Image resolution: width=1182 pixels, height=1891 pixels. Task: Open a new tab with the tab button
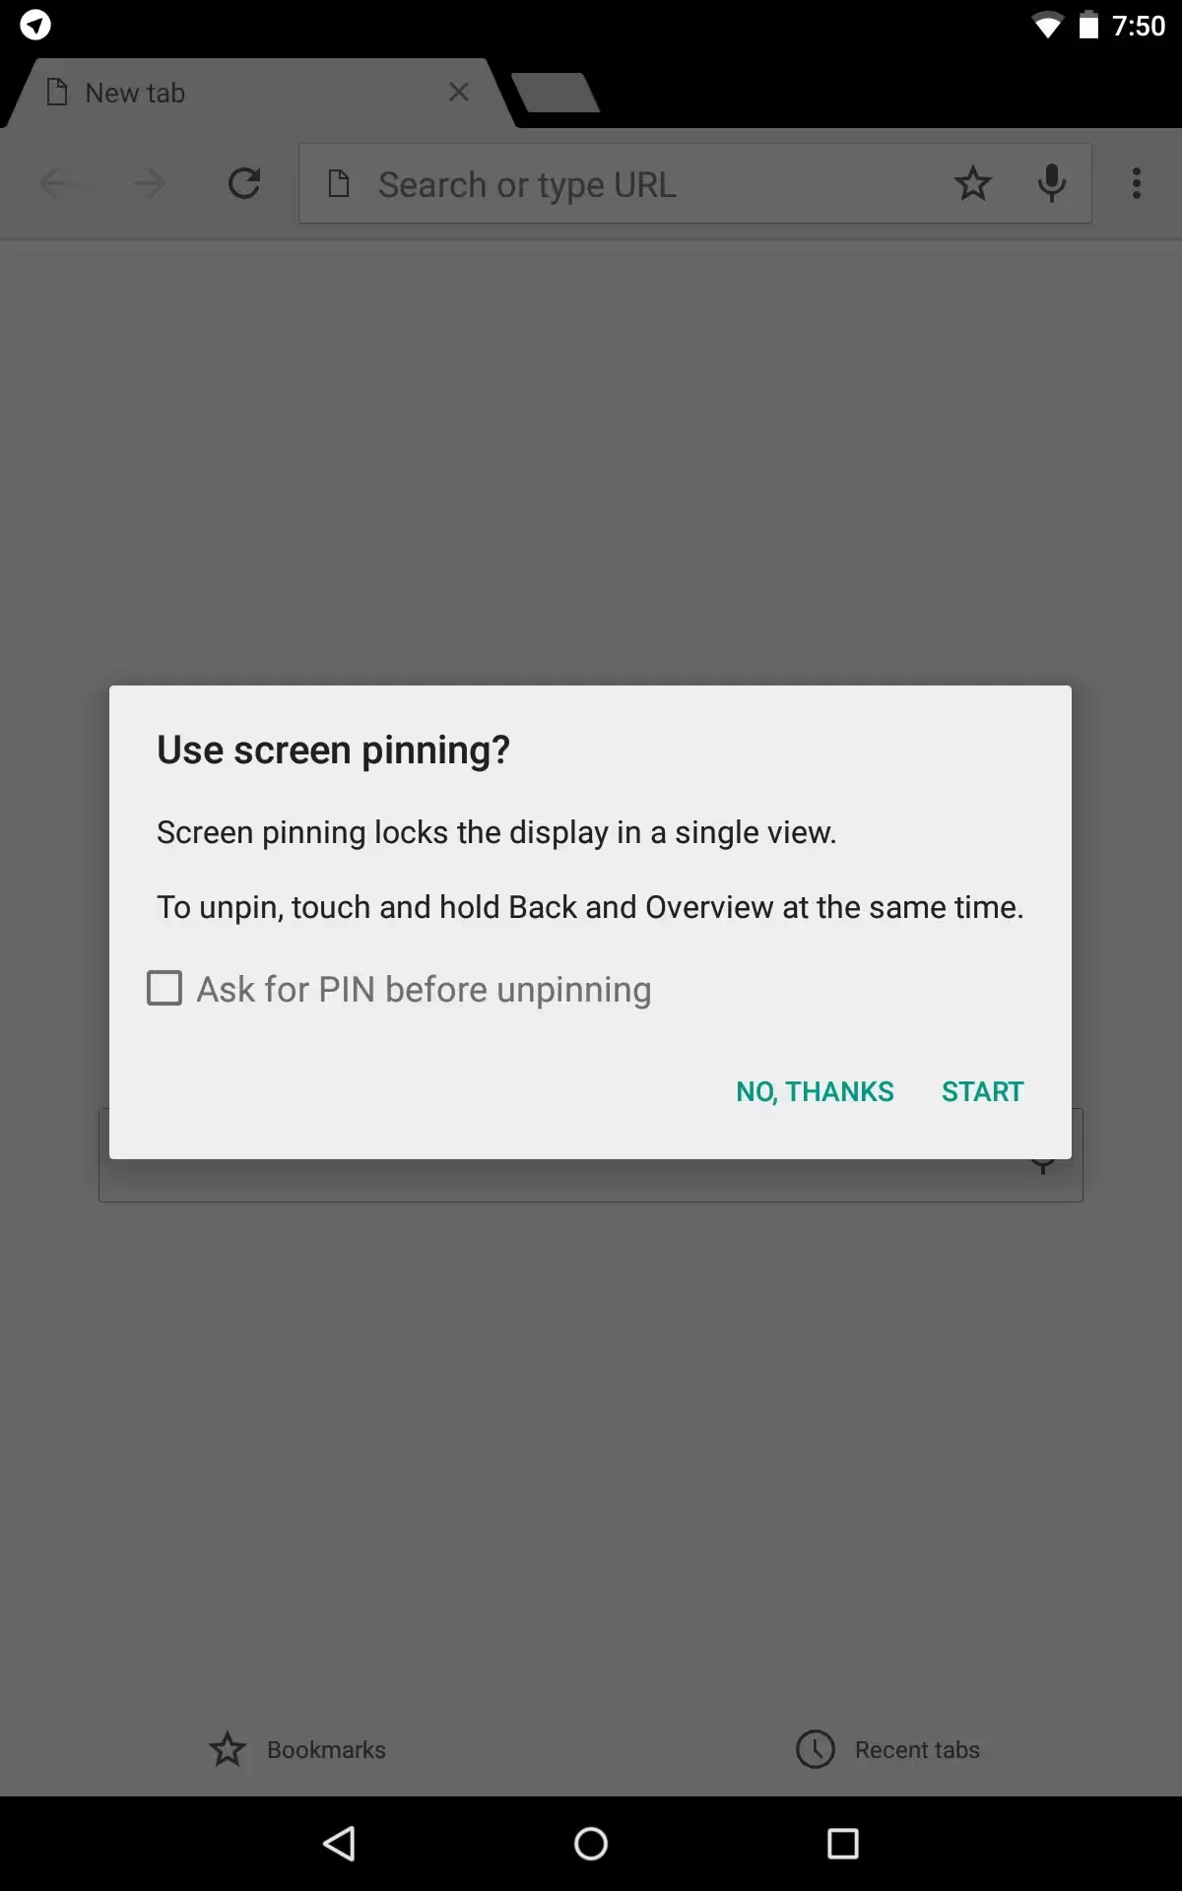tap(556, 93)
